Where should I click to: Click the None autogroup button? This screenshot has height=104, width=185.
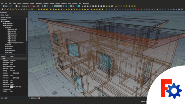coord(33,6)
